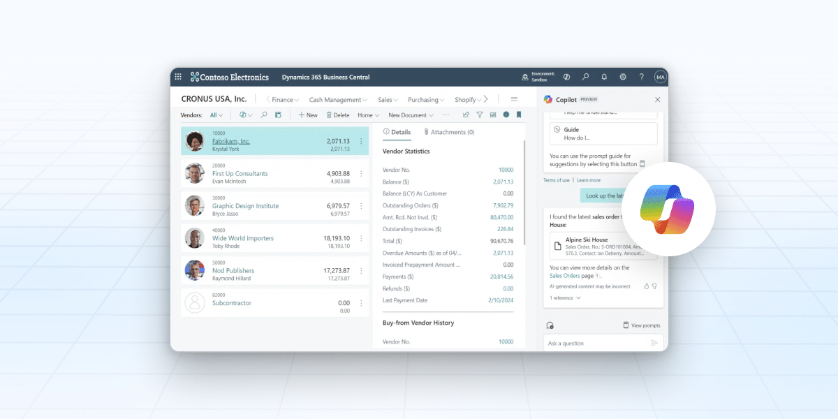Open the settings gear in header
The width and height of the screenshot is (838, 419).
[x=623, y=77]
